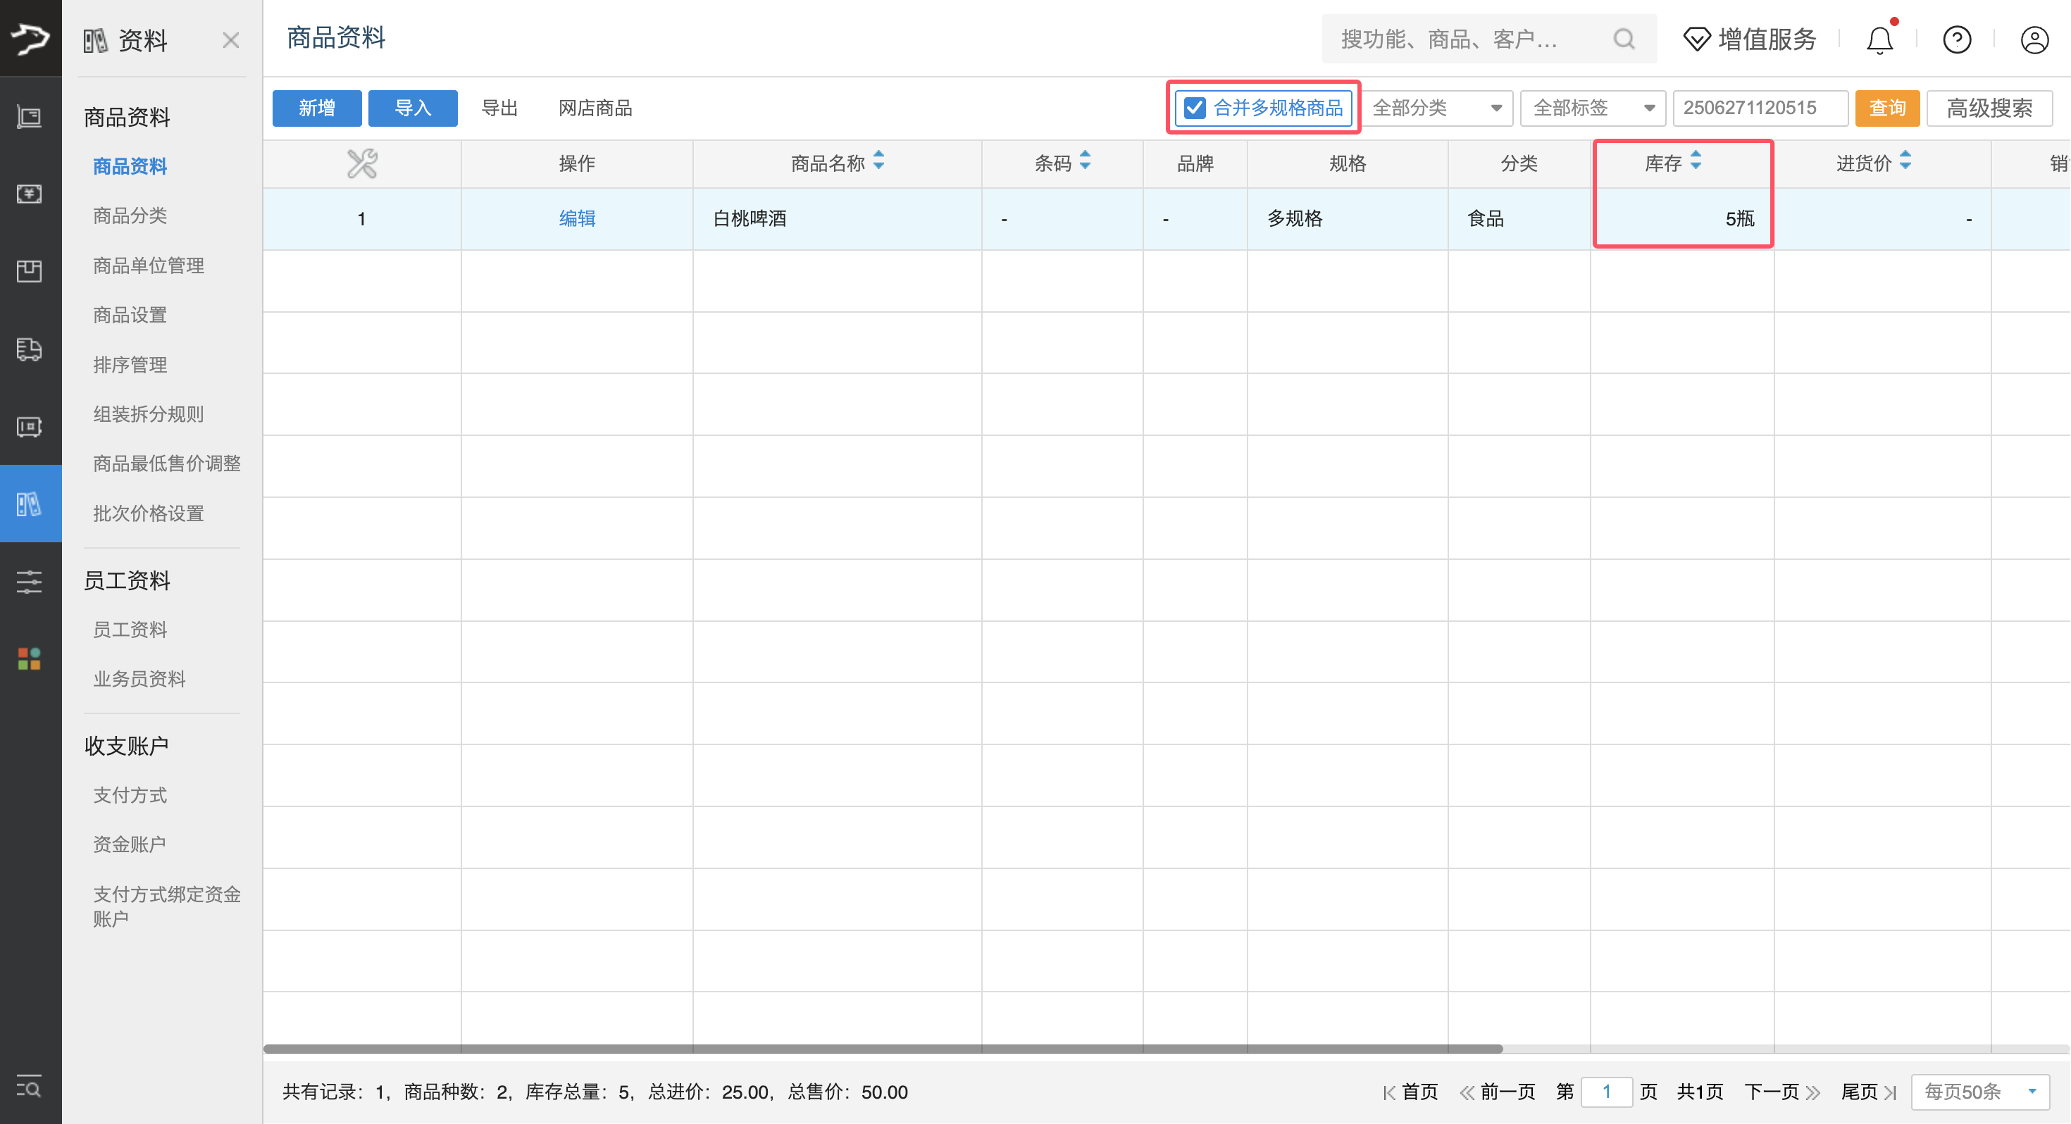
Task: Open the settings sliders icon in sidebar
Action: point(30,581)
